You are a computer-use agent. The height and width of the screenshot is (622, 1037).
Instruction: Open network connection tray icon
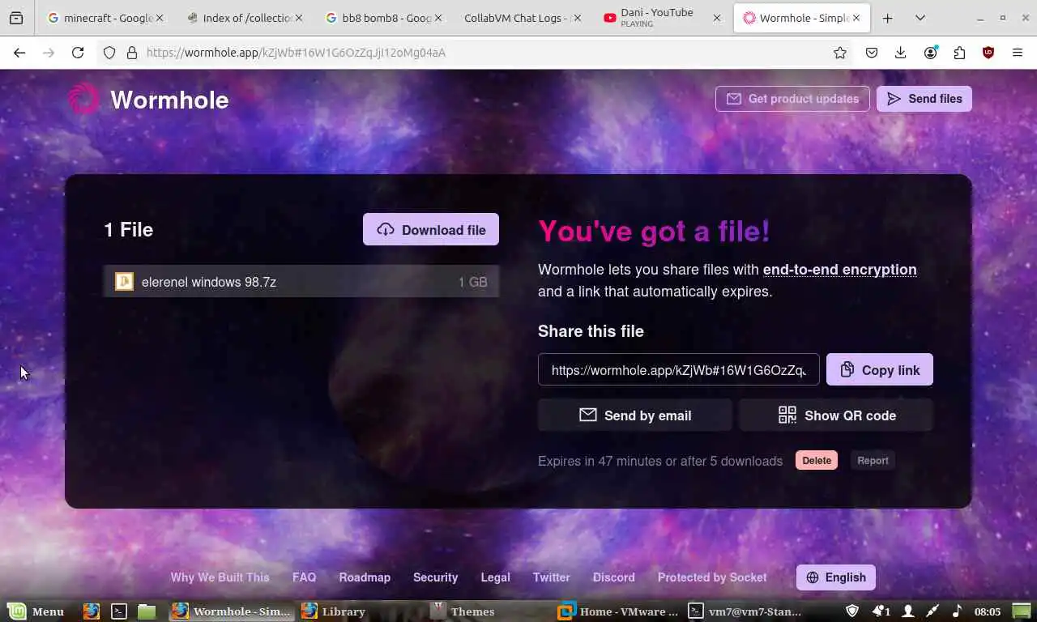[932, 611]
